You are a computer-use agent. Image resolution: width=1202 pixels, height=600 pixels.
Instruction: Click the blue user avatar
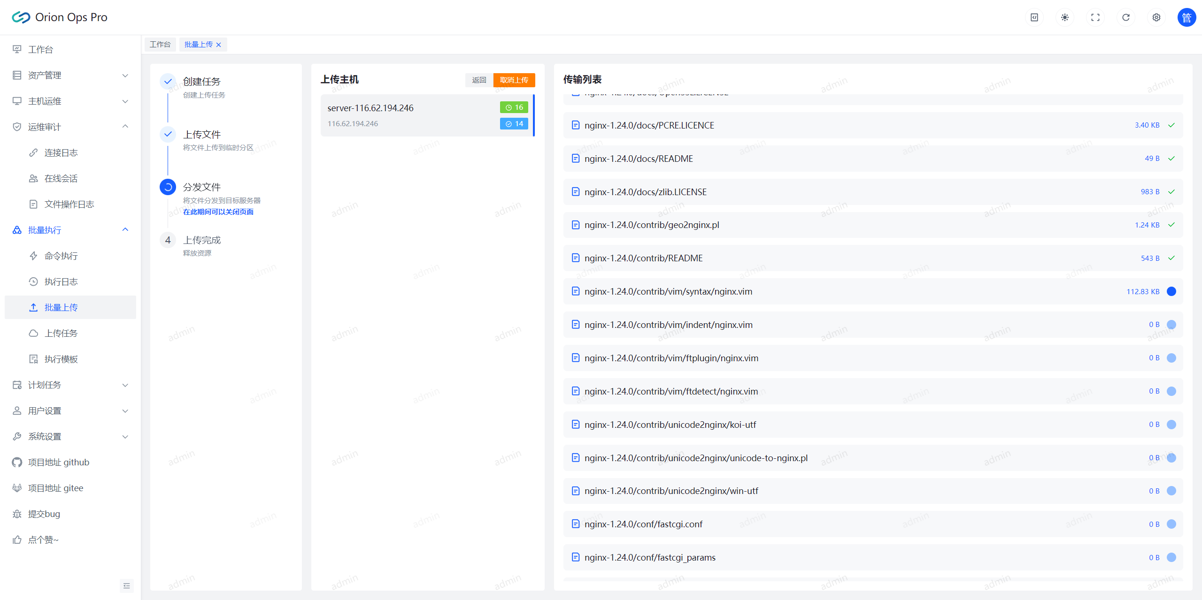(1186, 17)
